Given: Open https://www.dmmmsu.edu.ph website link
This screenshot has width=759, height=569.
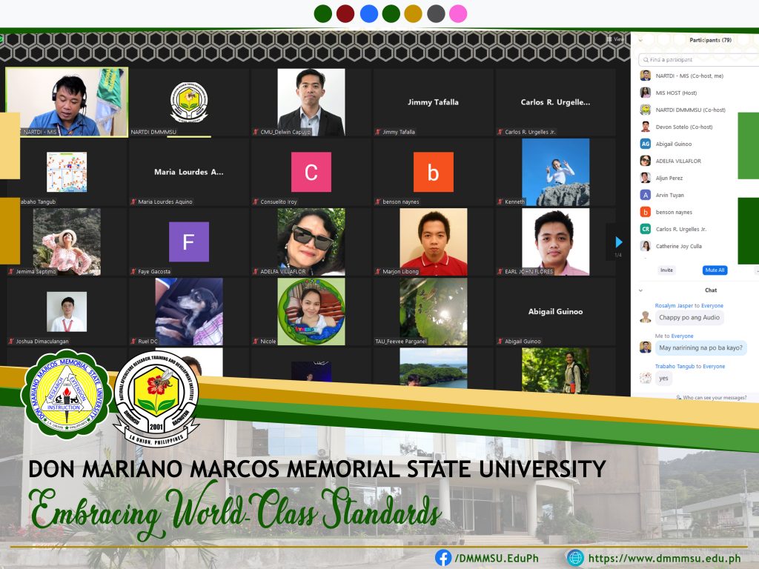Looking at the screenshot, I should (664, 558).
